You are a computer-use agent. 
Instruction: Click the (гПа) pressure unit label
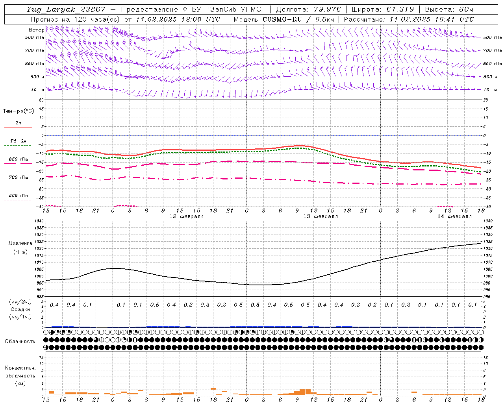[20, 252]
